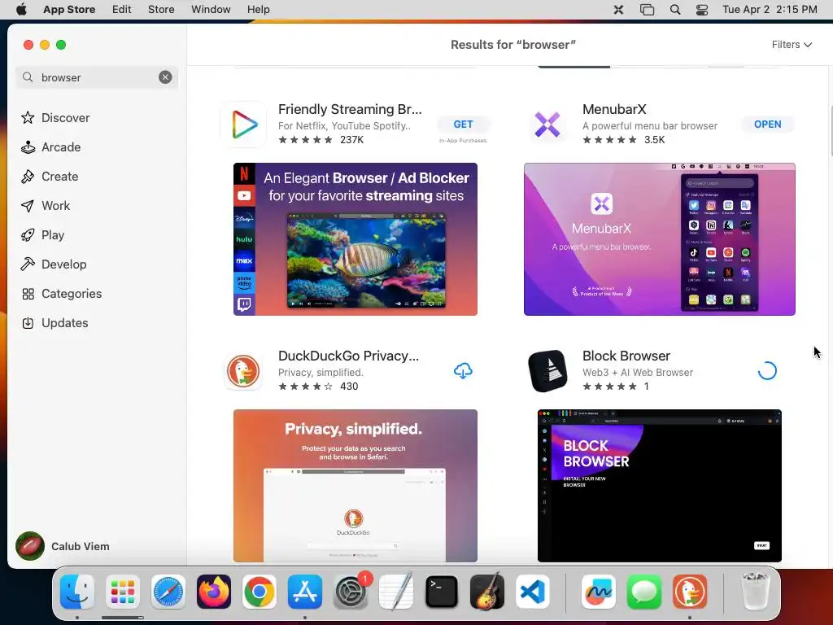View Friendly Streaming Browser screenshot
833x625 pixels.
click(355, 239)
